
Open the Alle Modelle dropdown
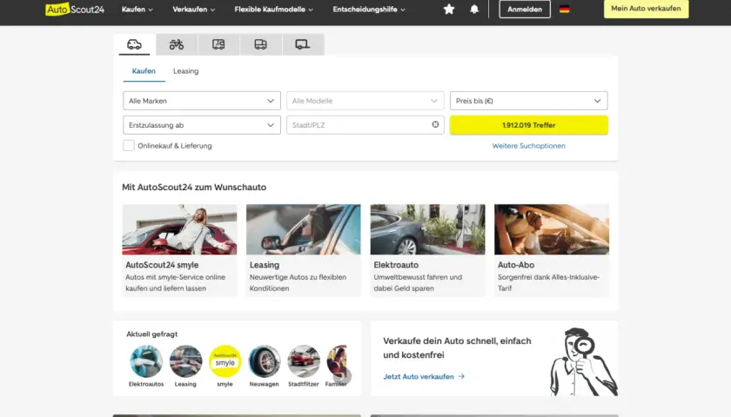tap(365, 101)
